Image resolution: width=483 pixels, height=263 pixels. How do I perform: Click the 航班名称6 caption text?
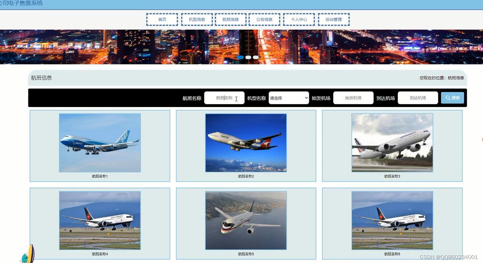coord(392,254)
